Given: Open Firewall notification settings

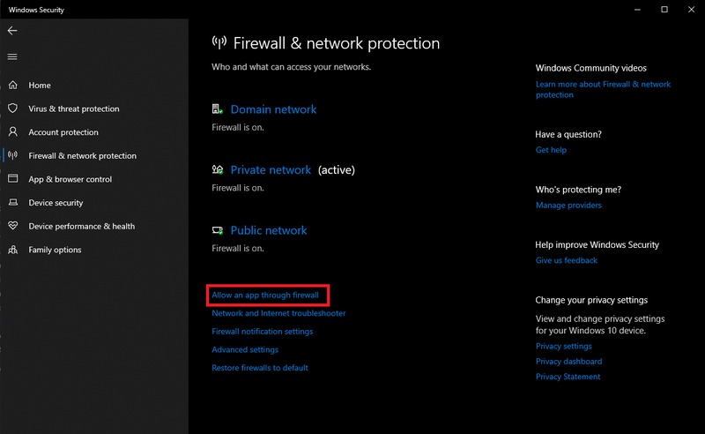Looking at the screenshot, I should 263,332.
